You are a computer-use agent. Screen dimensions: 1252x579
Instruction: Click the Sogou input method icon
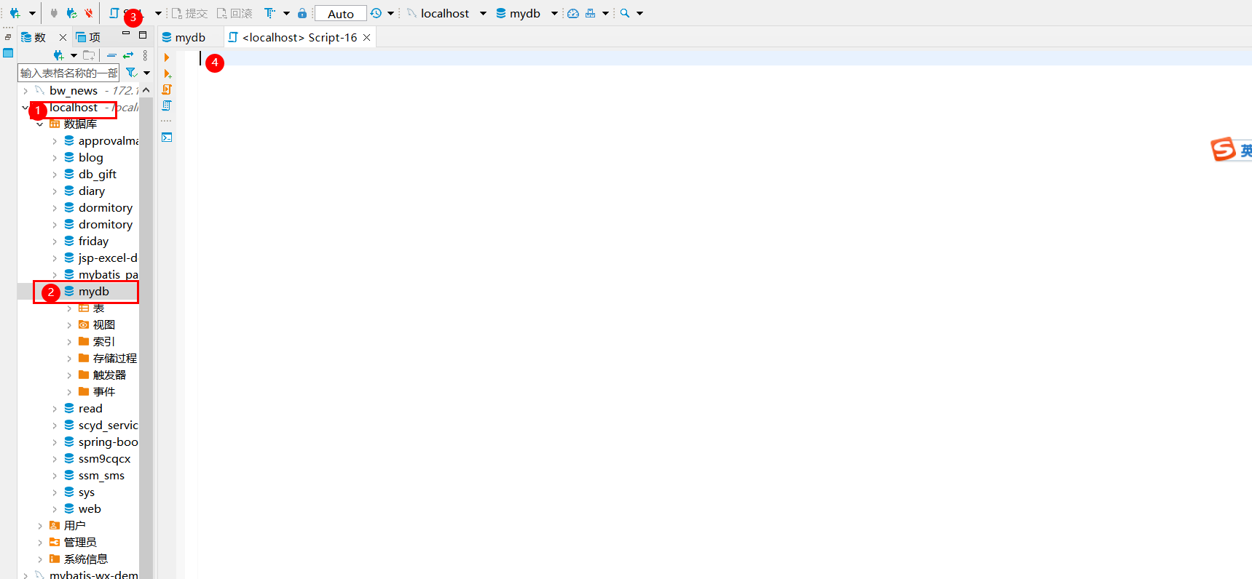[1224, 149]
